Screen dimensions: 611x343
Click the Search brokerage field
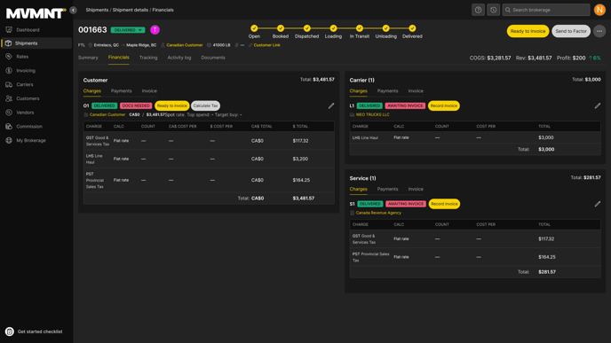click(546, 10)
